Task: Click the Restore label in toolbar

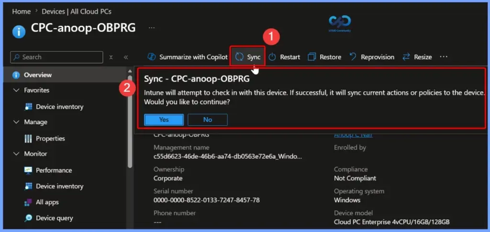Action: (330, 57)
